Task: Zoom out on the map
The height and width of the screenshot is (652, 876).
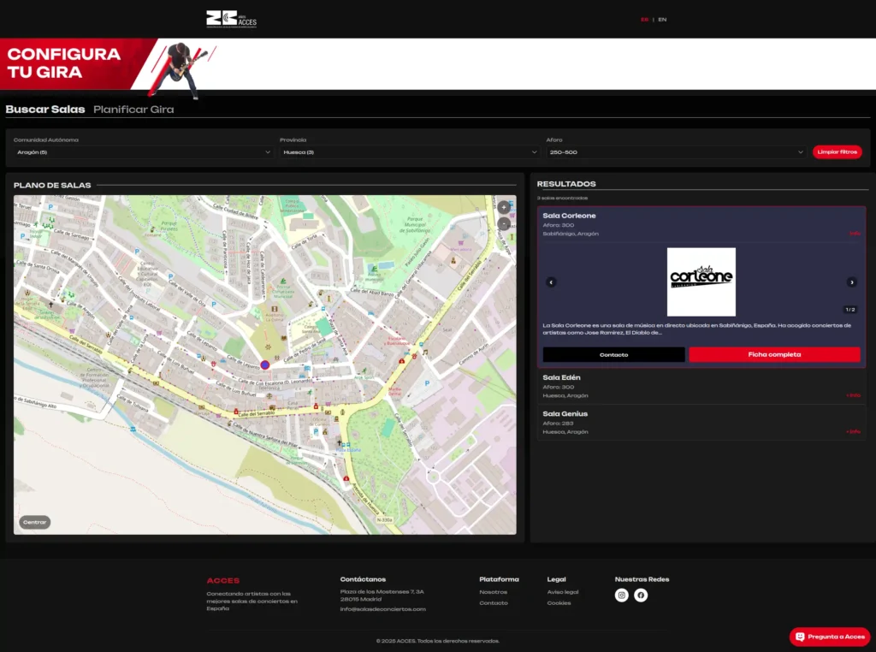Action: [x=504, y=223]
